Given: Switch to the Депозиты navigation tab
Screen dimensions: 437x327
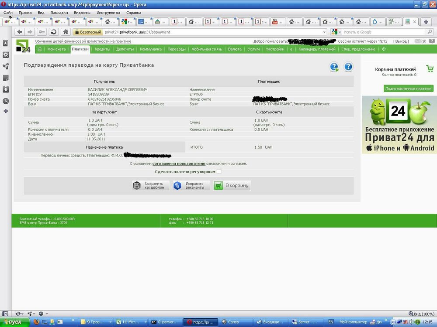Looking at the screenshot, I should click(x=125, y=49).
